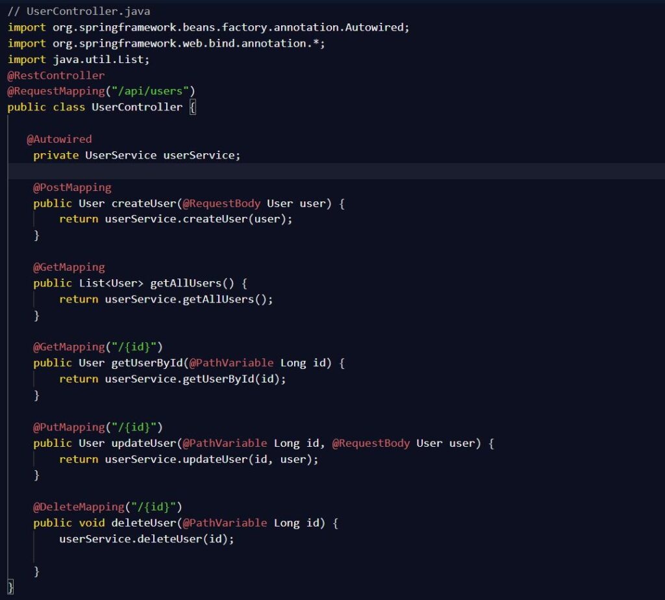Click the 'web.bind.annotation.*' import line
Screen dimensions: 665x600
point(166,44)
